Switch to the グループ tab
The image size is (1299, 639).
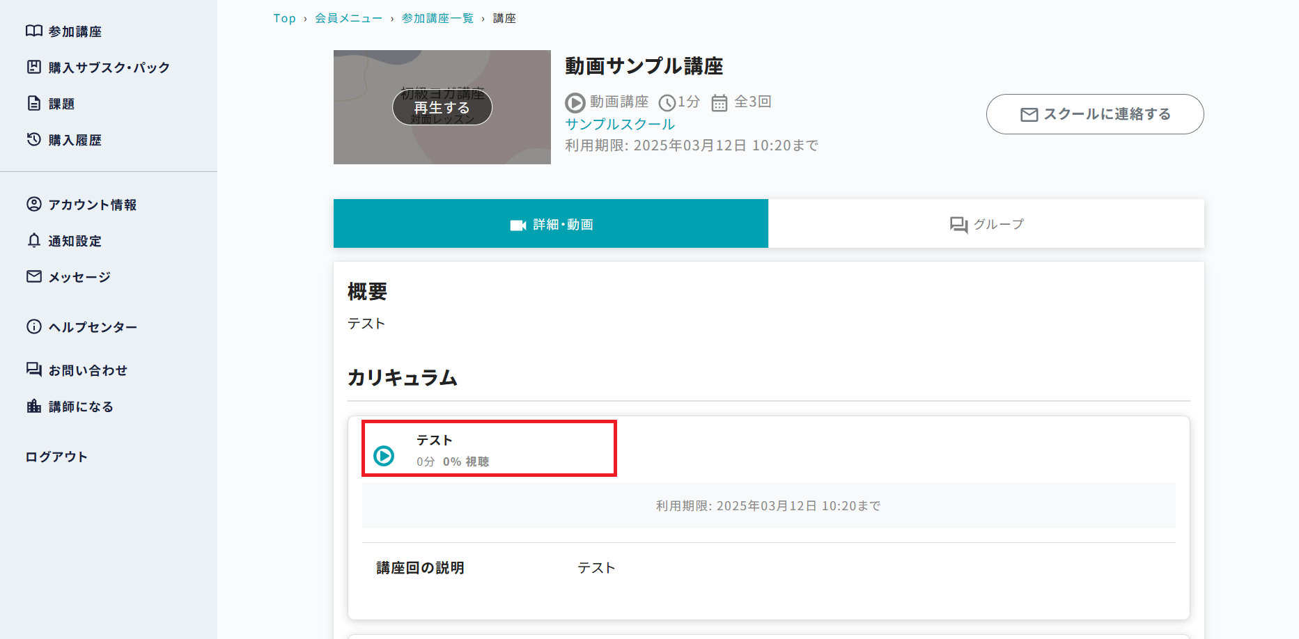(x=986, y=224)
